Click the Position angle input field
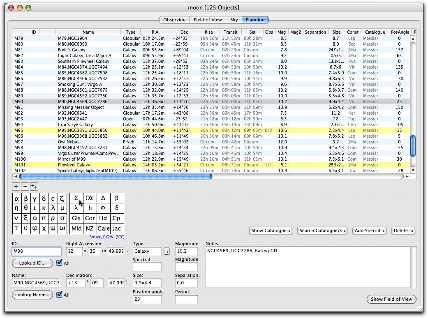The image size is (428, 318). 147,300
